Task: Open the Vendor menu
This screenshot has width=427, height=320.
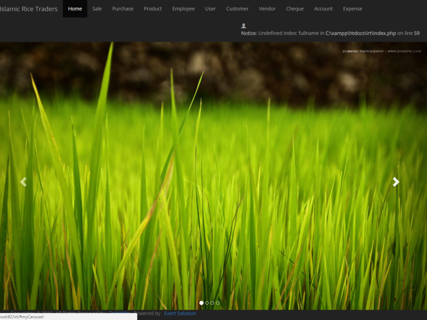Action: point(267,9)
